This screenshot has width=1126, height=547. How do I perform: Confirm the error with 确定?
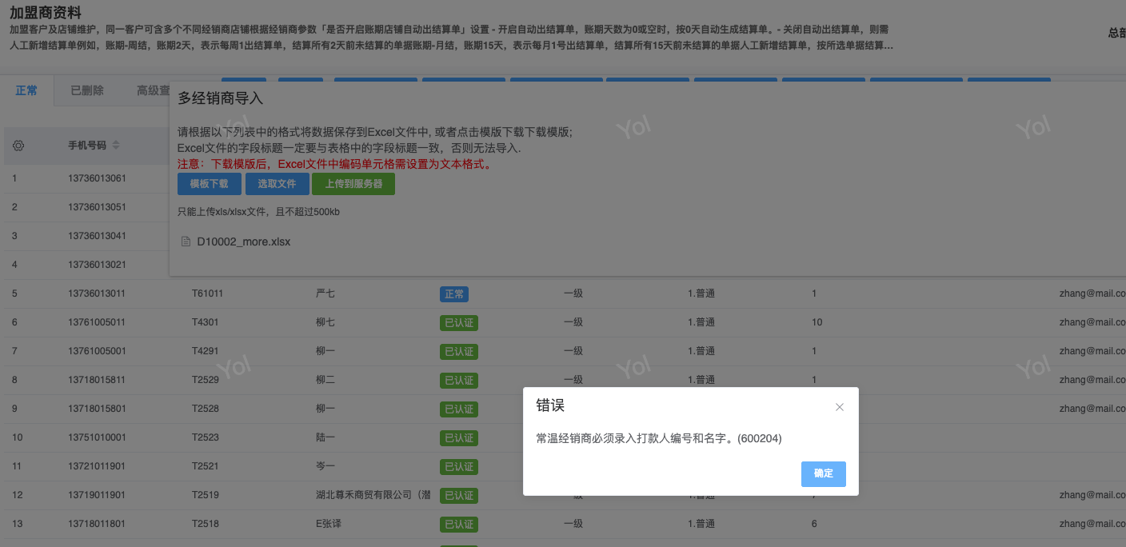coord(824,473)
